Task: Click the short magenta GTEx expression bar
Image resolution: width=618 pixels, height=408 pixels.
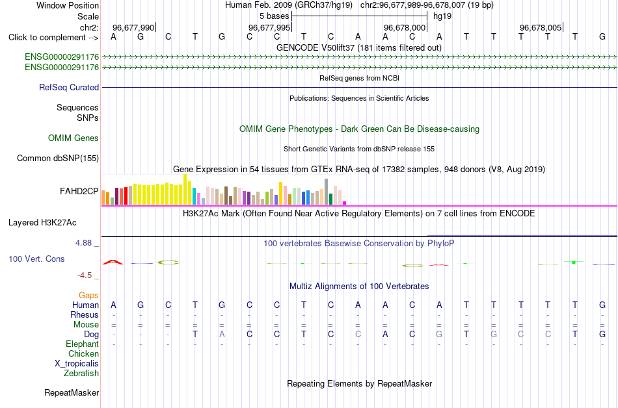Action: coord(345,203)
